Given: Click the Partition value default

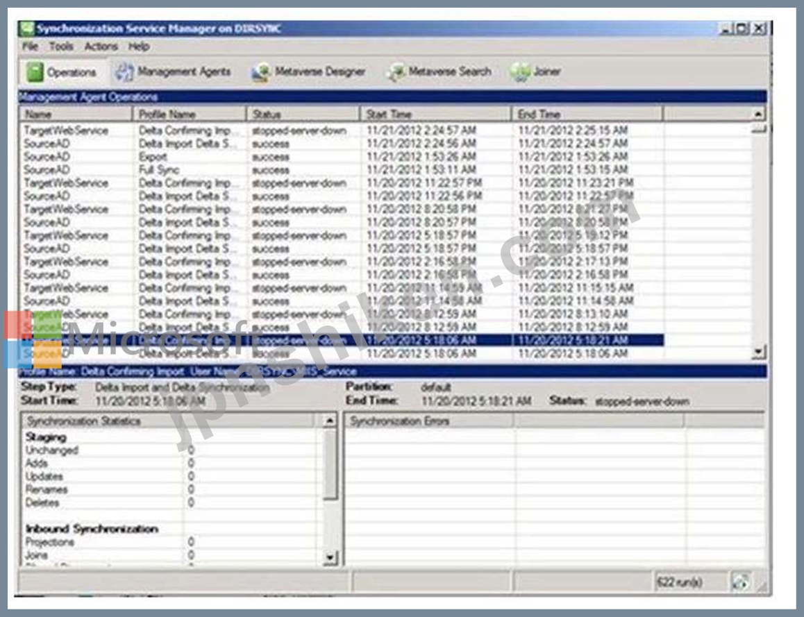Looking at the screenshot, I should click(x=435, y=387).
